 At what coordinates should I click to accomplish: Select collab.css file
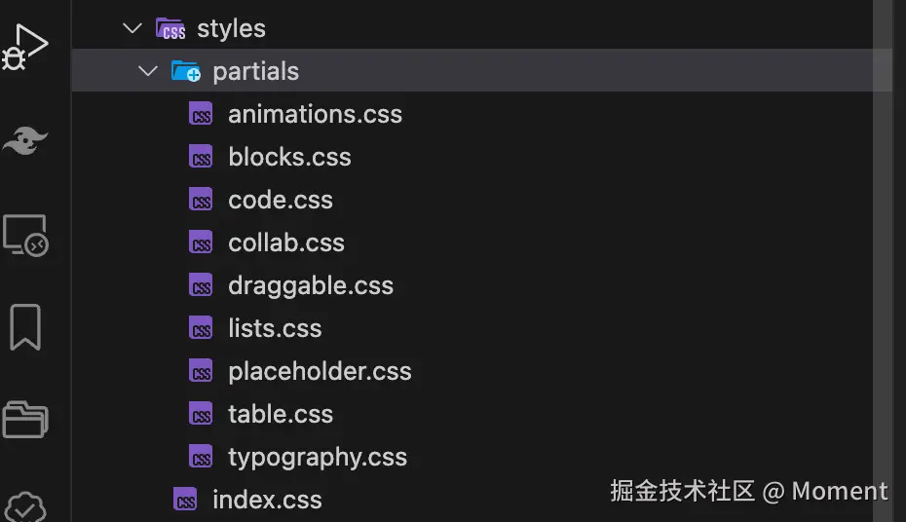(286, 242)
